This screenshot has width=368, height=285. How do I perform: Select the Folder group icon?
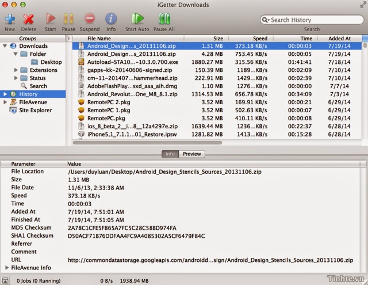tap(24, 54)
